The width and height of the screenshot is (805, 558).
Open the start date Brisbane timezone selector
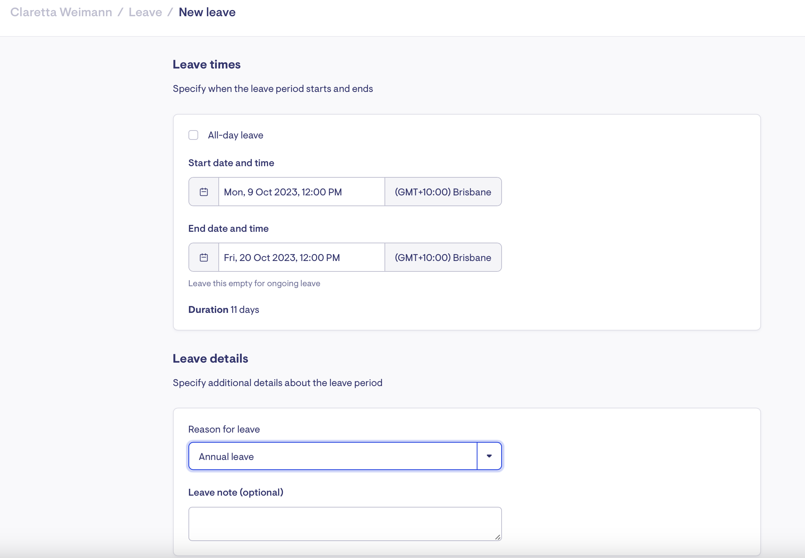pyautogui.click(x=443, y=192)
